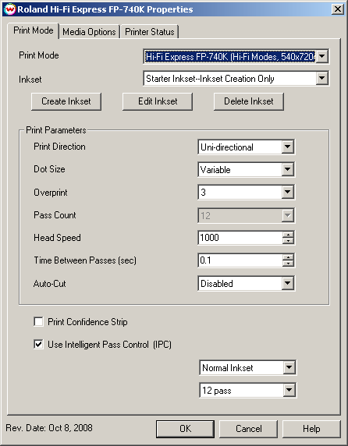Open the Print Mode dropdown list
This screenshot has height=446, width=348.
322,56
